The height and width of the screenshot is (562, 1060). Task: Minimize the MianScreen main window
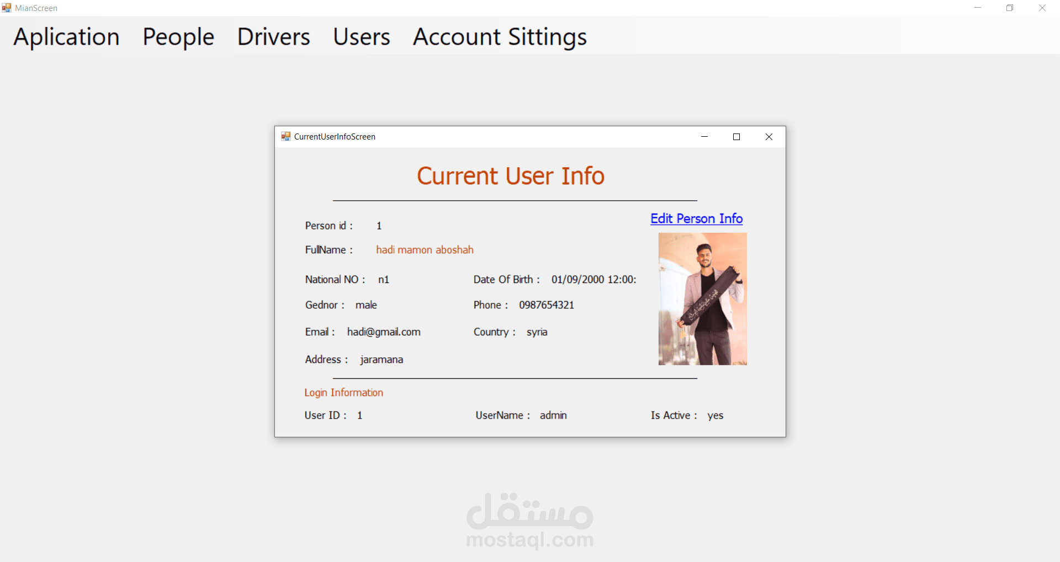pos(978,8)
